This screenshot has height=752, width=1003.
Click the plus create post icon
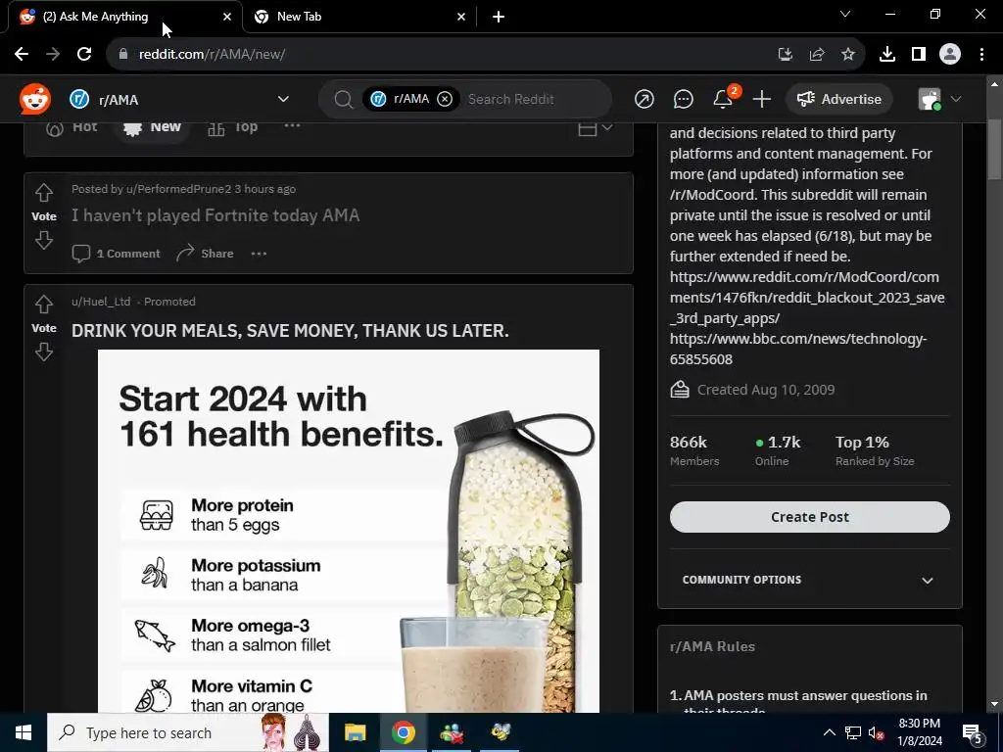click(761, 99)
